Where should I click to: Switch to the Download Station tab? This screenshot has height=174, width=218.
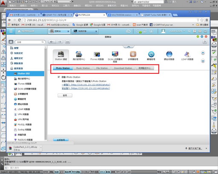click(123, 68)
